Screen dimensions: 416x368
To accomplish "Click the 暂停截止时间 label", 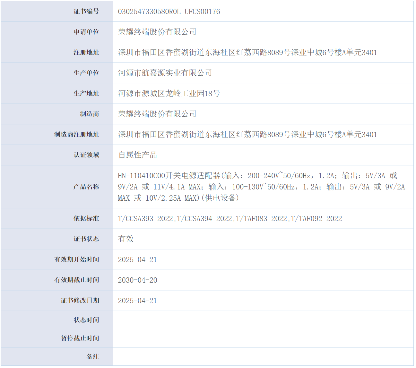I will (80, 339).
